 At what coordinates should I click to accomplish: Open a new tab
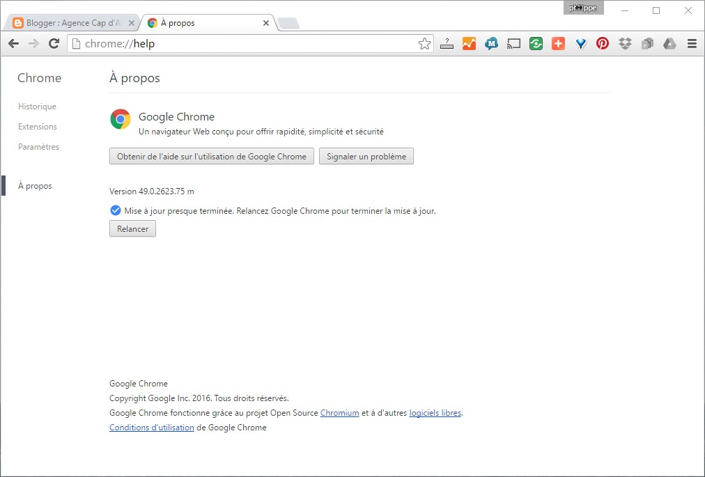click(288, 23)
